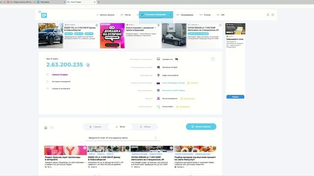Viewport: 314px width, 176px height.
Task: Click the provider globe icon
Action: 158,90
